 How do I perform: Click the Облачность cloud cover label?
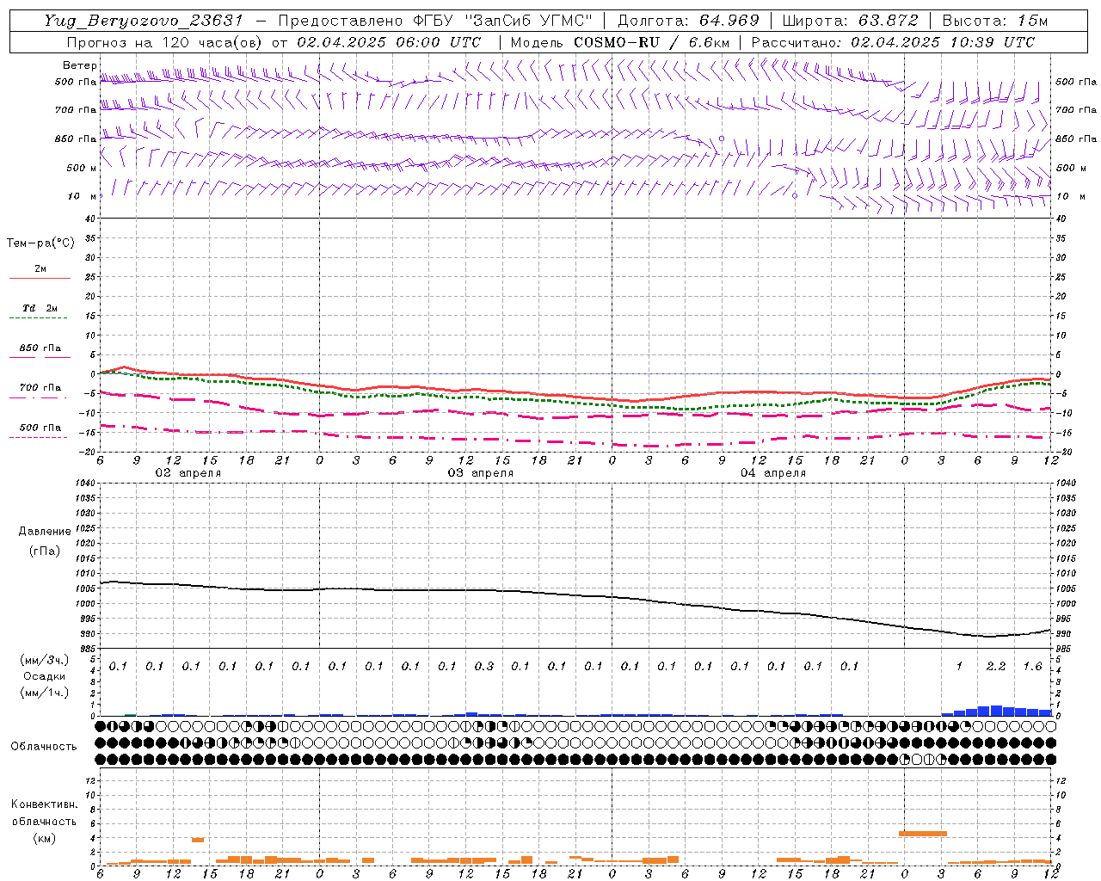tap(44, 746)
